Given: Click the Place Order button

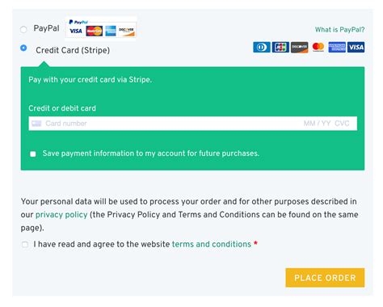Looking at the screenshot, I should point(325,278).
